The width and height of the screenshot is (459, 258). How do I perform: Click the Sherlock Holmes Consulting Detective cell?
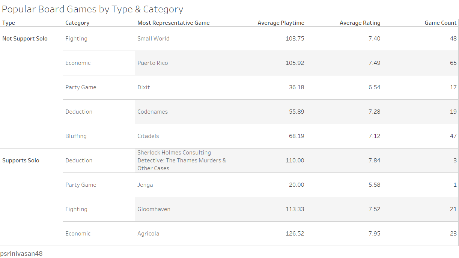(x=182, y=160)
